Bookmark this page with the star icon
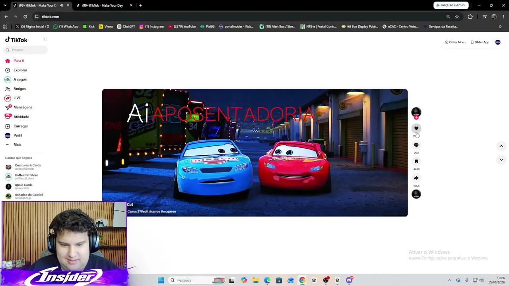 pyautogui.click(x=457, y=17)
